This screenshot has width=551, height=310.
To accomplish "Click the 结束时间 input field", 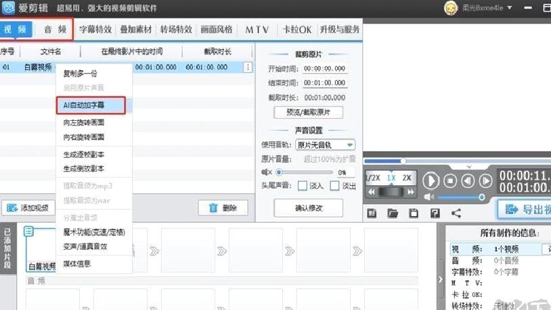I will pyautogui.click(x=325, y=83).
